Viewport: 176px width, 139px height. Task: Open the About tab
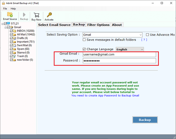click(x=117, y=25)
